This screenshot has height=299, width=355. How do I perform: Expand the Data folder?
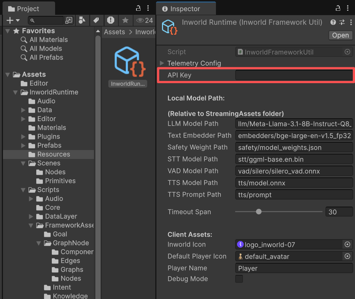coord(23,110)
